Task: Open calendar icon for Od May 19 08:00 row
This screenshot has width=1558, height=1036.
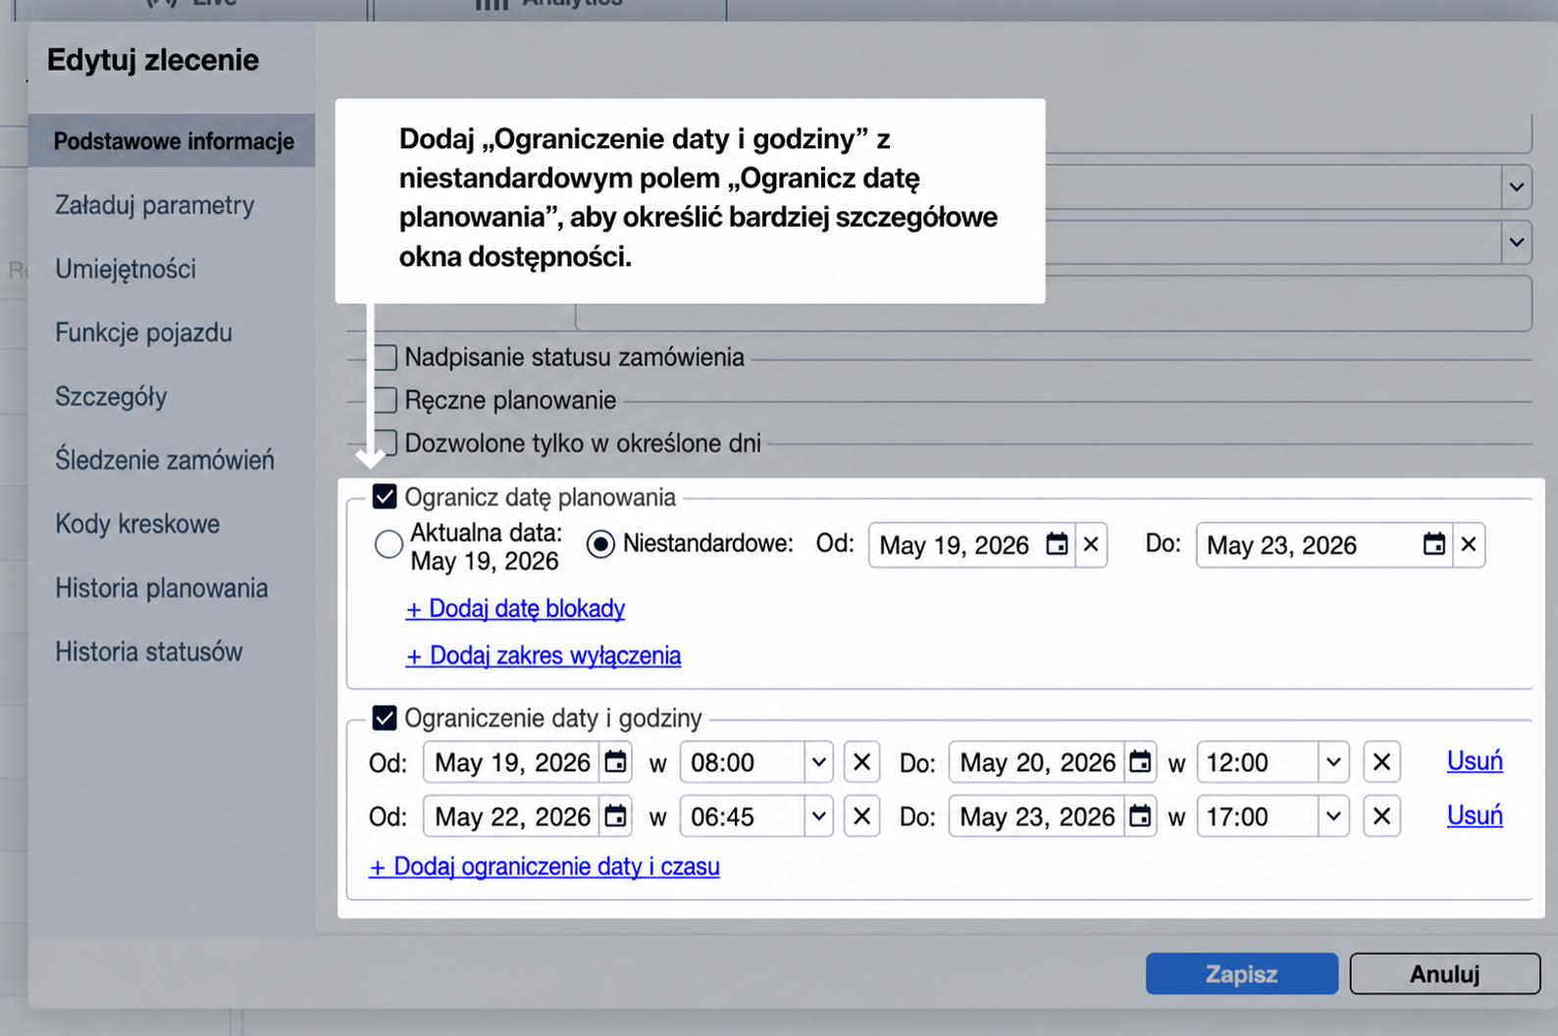Action: [615, 762]
